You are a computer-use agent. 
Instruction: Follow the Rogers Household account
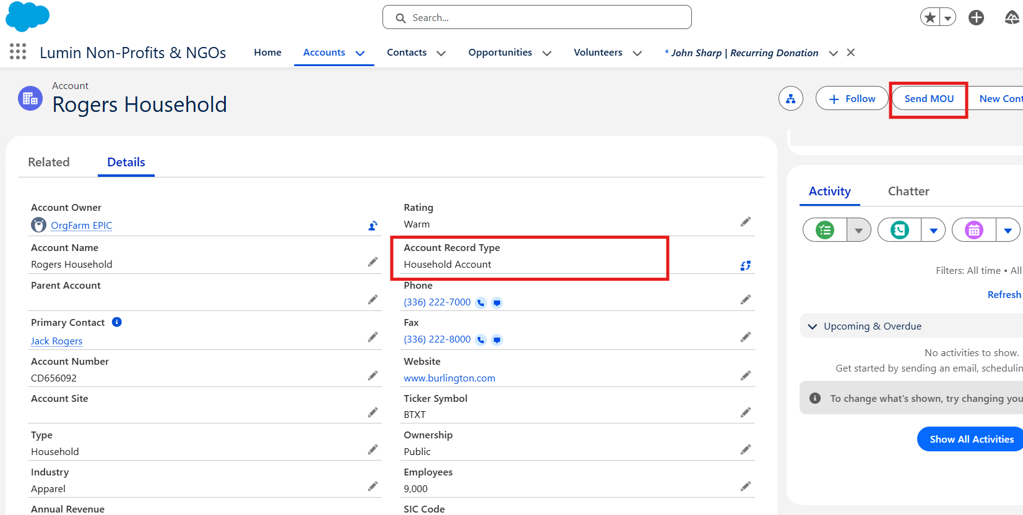[852, 98]
